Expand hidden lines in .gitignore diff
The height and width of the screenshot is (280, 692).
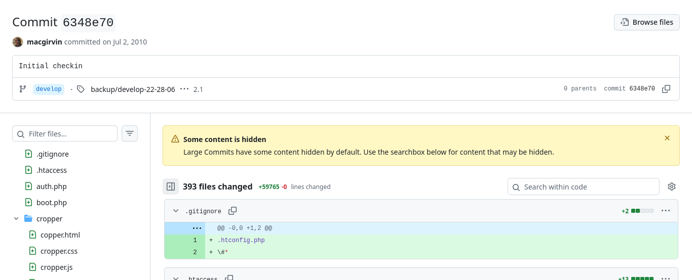[197, 228]
